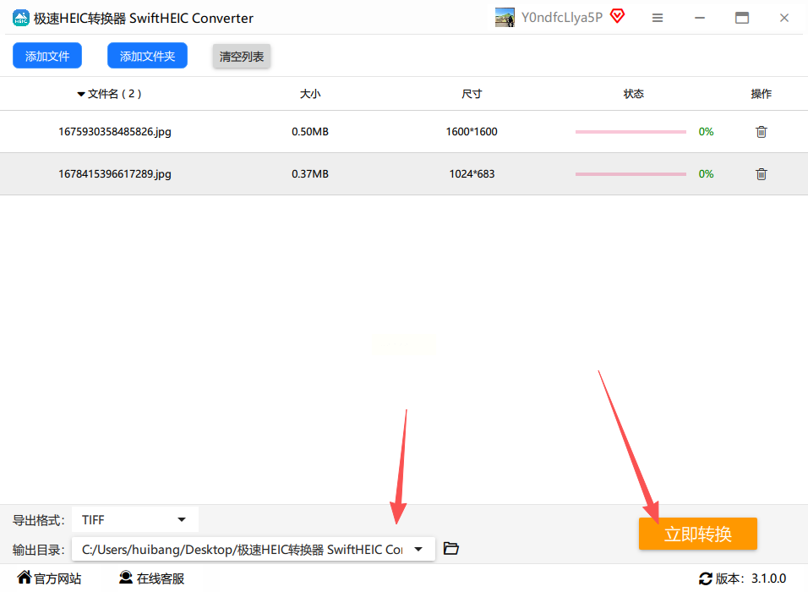Viewport: 808px width, 592px height.
Task: Click the 状态 column header
Action: [x=633, y=94]
